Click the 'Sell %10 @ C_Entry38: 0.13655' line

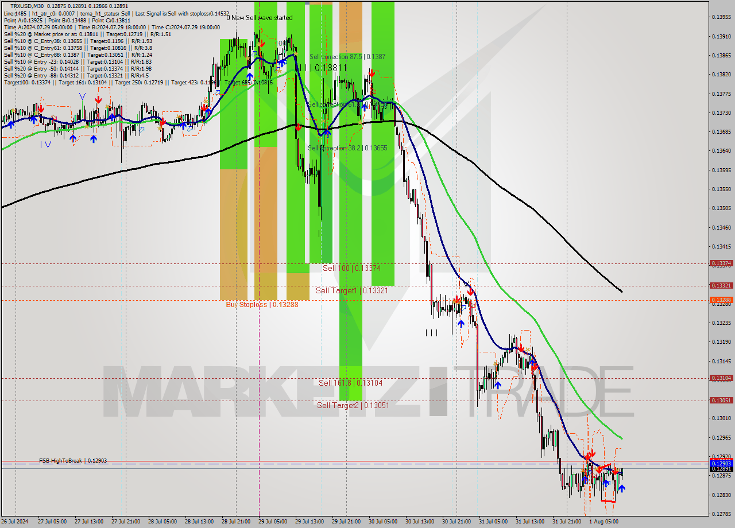point(78,41)
